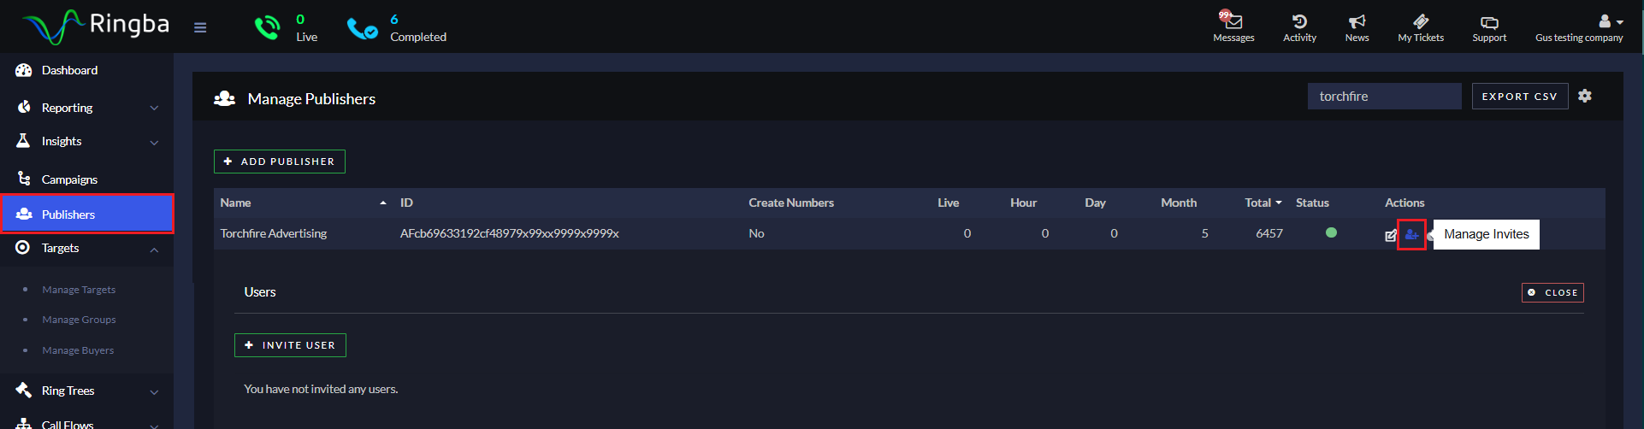Open Completed calls phone icon
The height and width of the screenshot is (429, 1644).
362,29
